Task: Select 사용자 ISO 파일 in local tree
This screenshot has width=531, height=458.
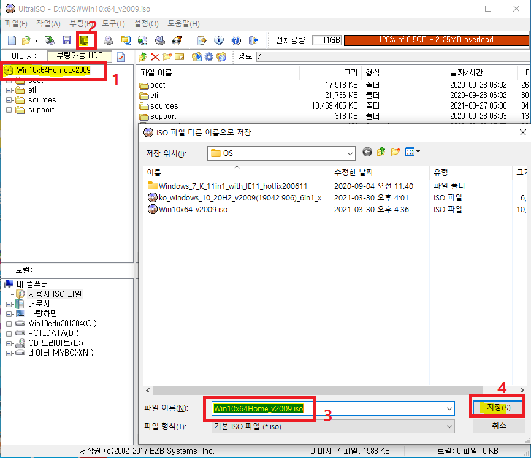Action: coord(55,294)
